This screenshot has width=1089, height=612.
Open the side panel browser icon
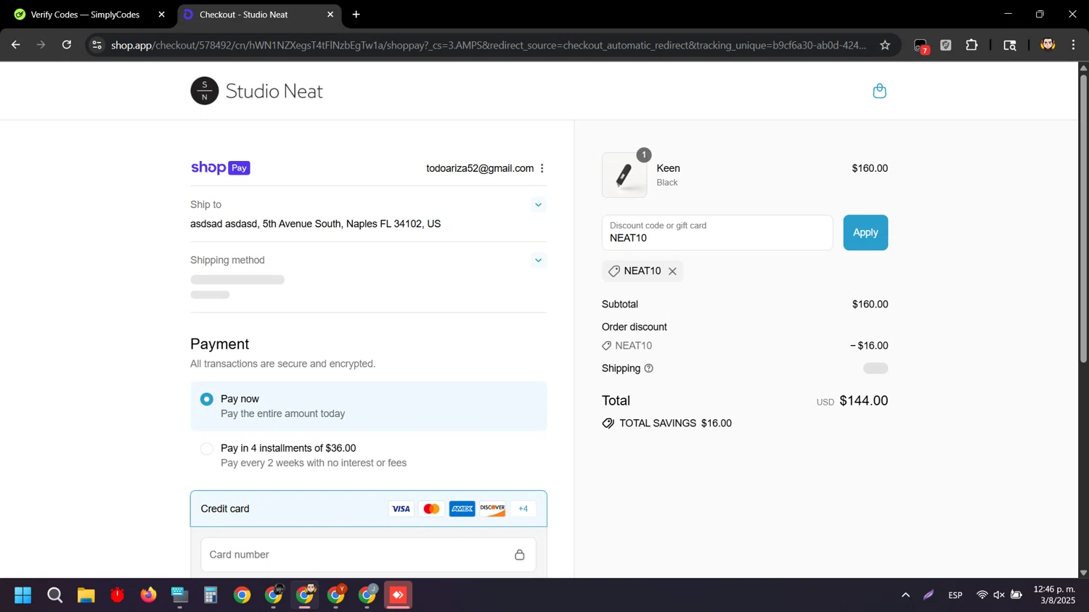coord(1009,45)
